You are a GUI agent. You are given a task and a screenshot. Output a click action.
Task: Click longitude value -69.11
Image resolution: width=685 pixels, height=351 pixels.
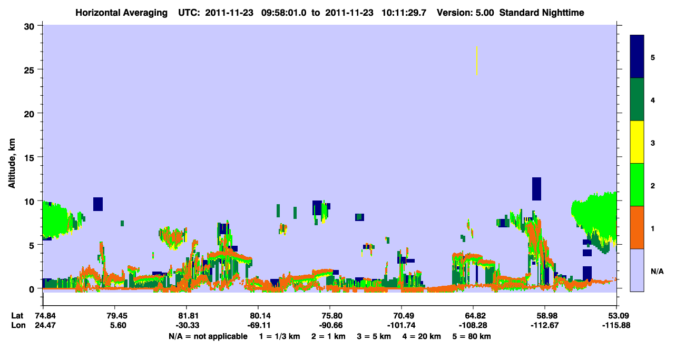[x=258, y=326]
